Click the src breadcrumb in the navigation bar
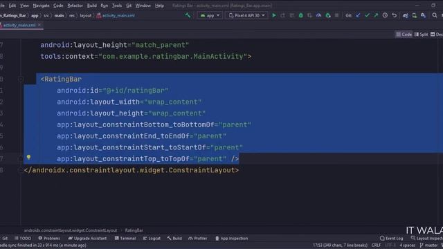Screen dimensions: 443x249 point(46,15)
